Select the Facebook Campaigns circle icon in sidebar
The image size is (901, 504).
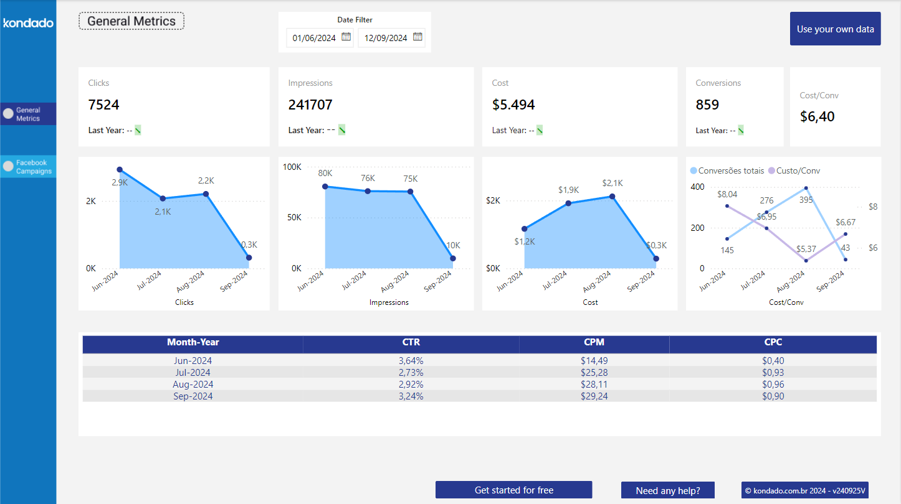click(x=7, y=166)
